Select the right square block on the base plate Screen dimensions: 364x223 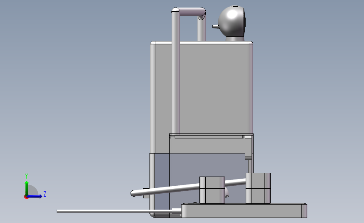pyautogui.click(x=258, y=188)
